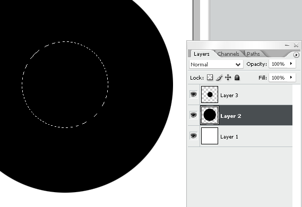302x207 pixels.
Task: Click the Fill label
Action: point(263,77)
